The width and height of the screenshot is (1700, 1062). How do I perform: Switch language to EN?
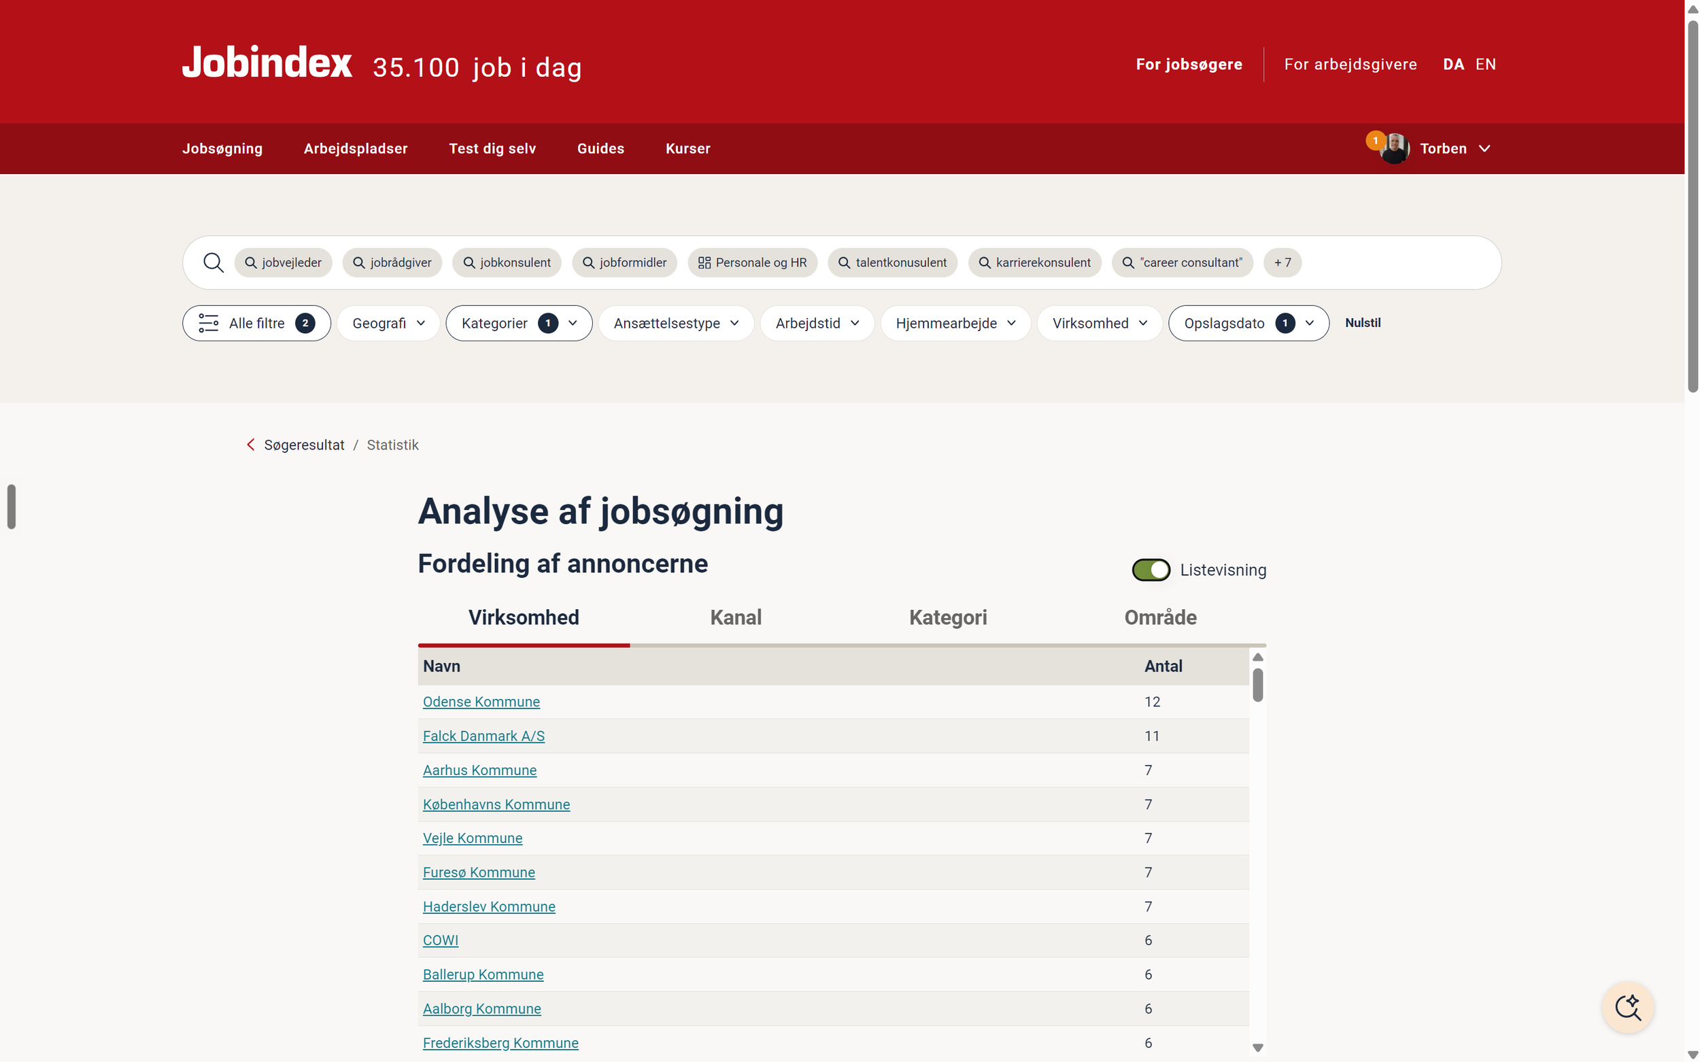(x=1485, y=65)
